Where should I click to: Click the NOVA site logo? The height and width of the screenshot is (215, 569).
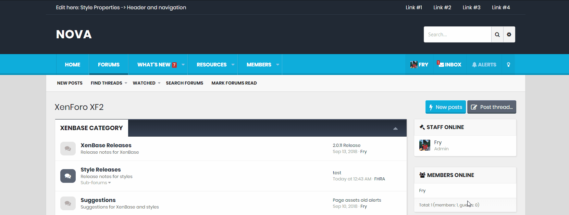(x=74, y=34)
